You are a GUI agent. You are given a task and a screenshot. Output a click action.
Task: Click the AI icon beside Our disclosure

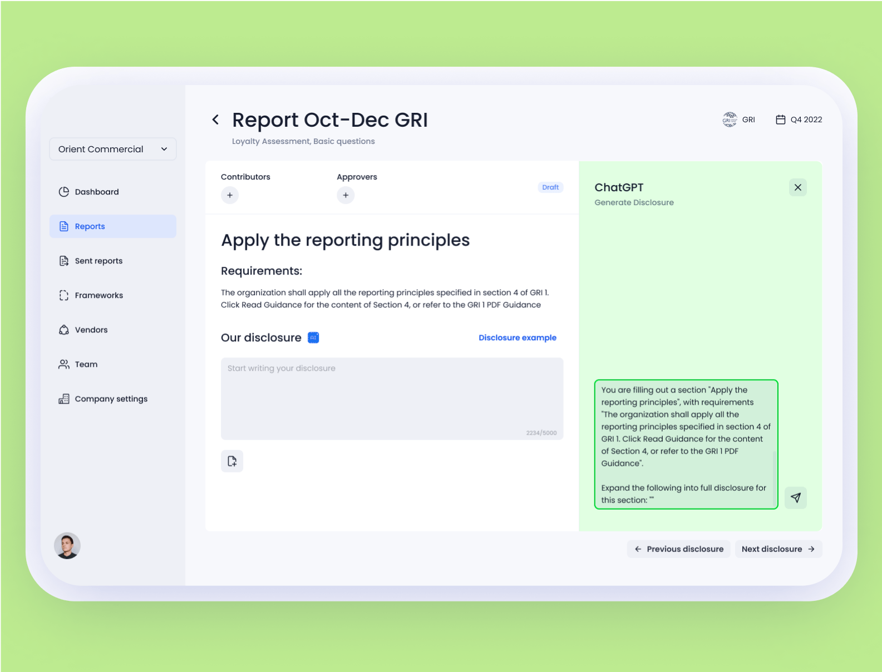[313, 337]
